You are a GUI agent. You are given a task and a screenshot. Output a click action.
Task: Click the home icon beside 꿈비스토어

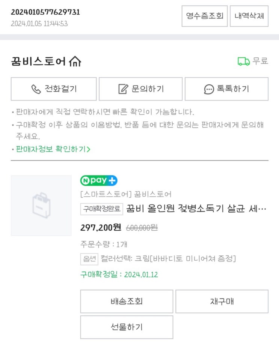coord(75,61)
